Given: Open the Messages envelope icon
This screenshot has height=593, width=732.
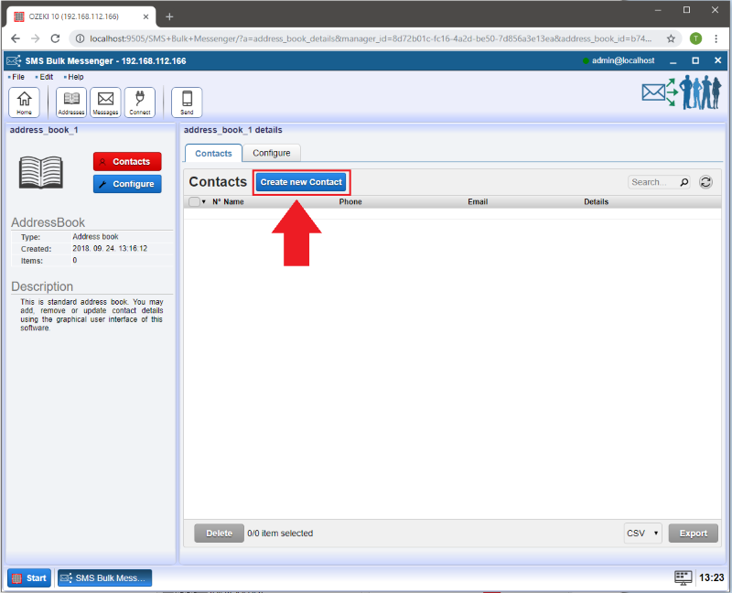Looking at the screenshot, I should coord(105,102).
